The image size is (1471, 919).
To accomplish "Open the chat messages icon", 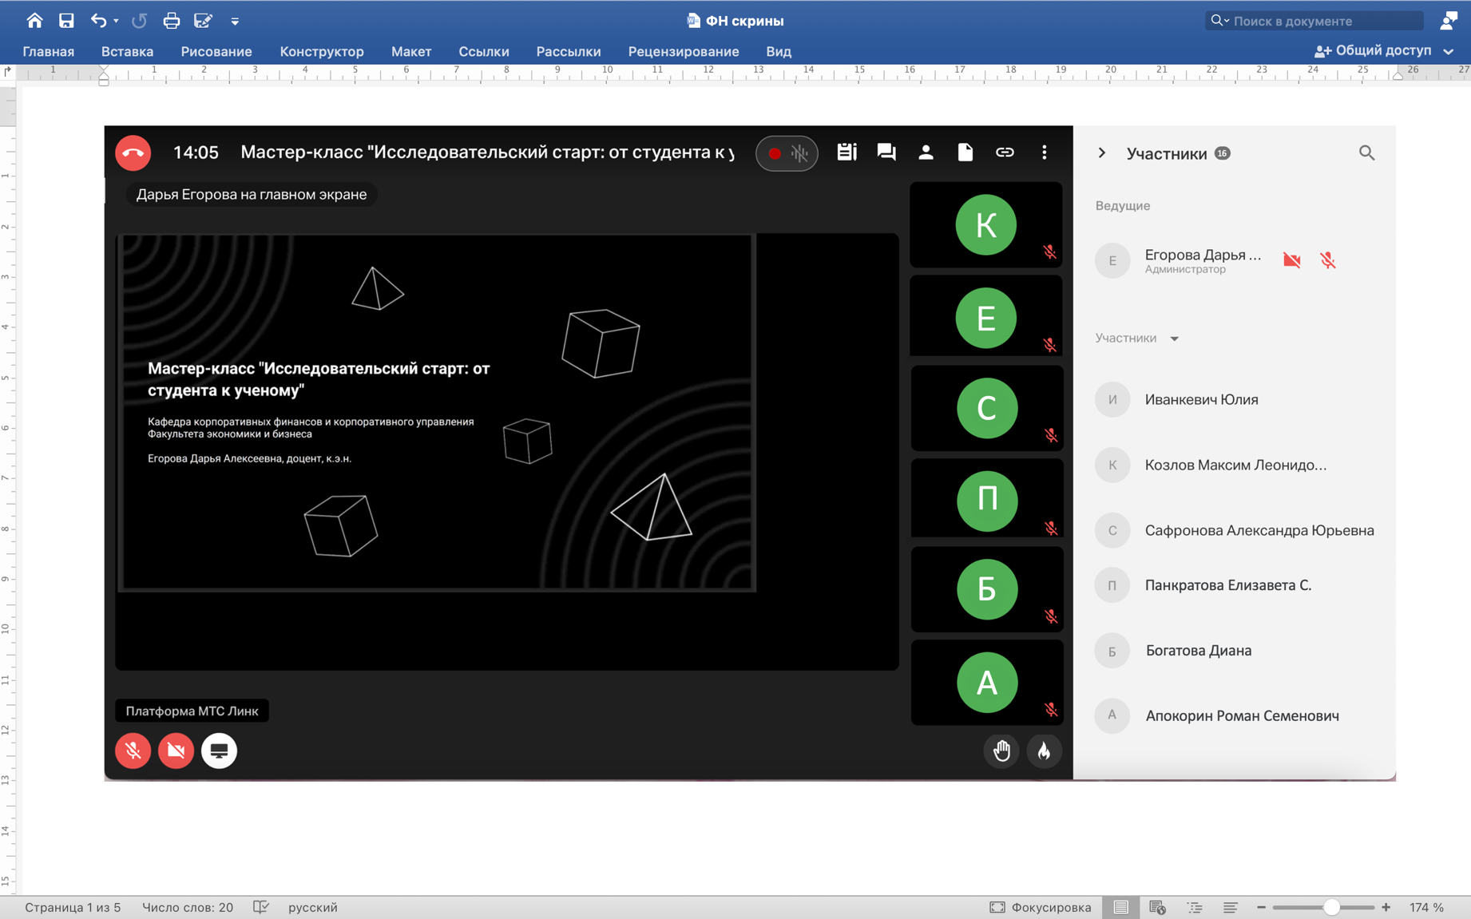I will pyautogui.click(x=886, y=153).
